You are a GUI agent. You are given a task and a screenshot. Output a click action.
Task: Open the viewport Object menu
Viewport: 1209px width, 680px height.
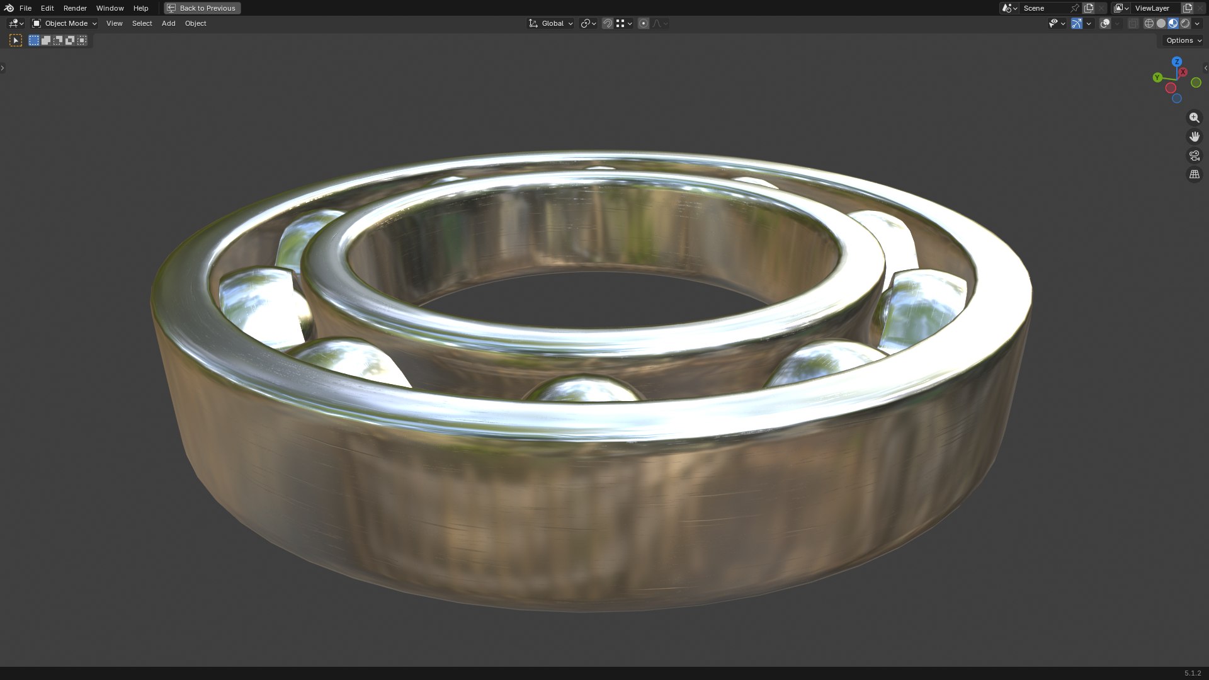point(195,23)
